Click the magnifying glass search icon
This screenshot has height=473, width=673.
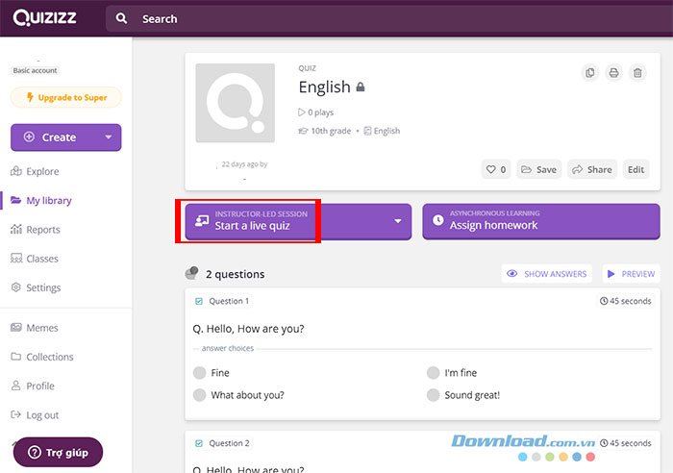tap(121, 18)
